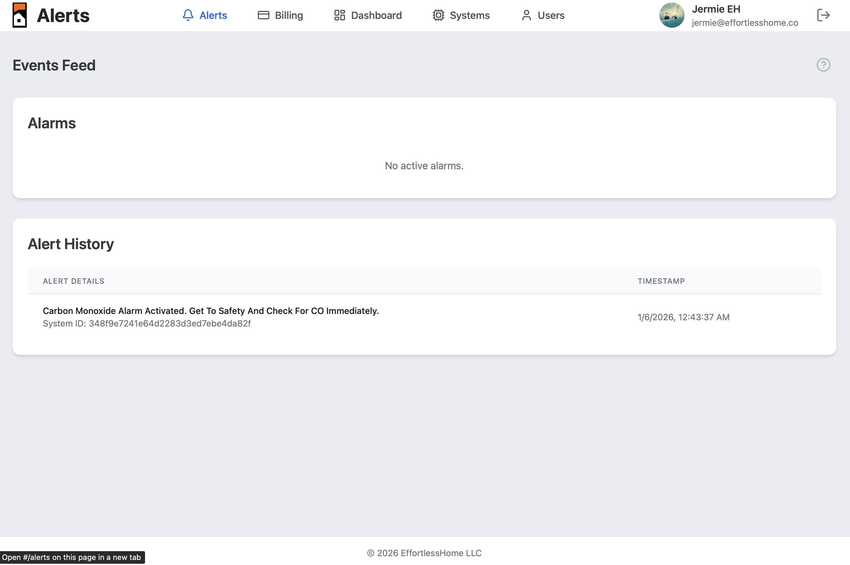Open the Systems page label

pos(469,15)
